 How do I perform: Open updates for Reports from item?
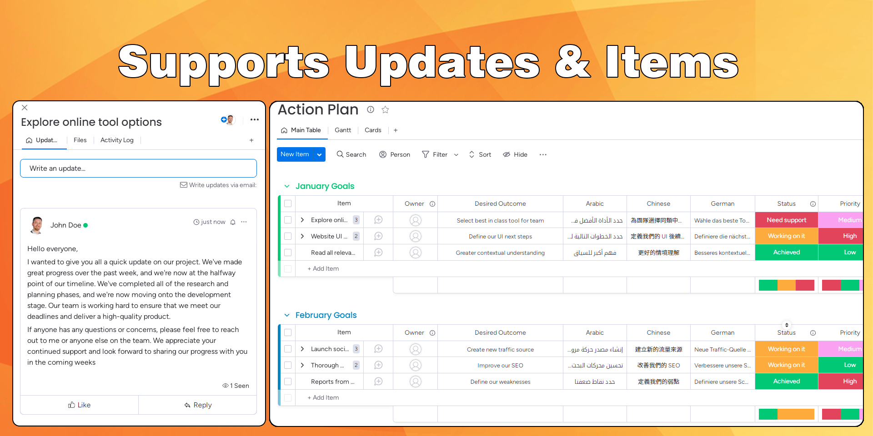(x=378, y=381)
